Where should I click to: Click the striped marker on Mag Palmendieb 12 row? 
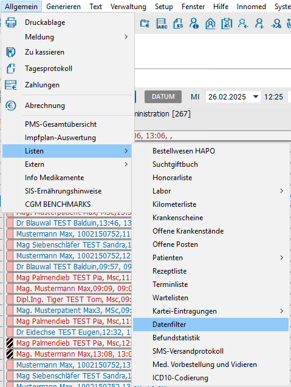click(x=10, y=343)
